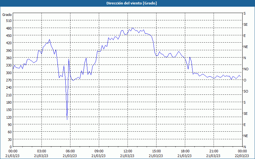Screen dimensions: 255x159
Task: Click the 420 y-axis label
Action: click(9, 43)
